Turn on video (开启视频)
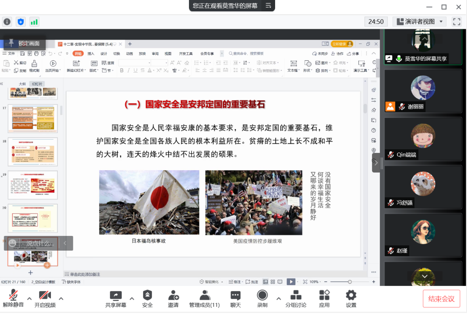The height and width of the screenshot is (314, 467). [x=45, y=299]
